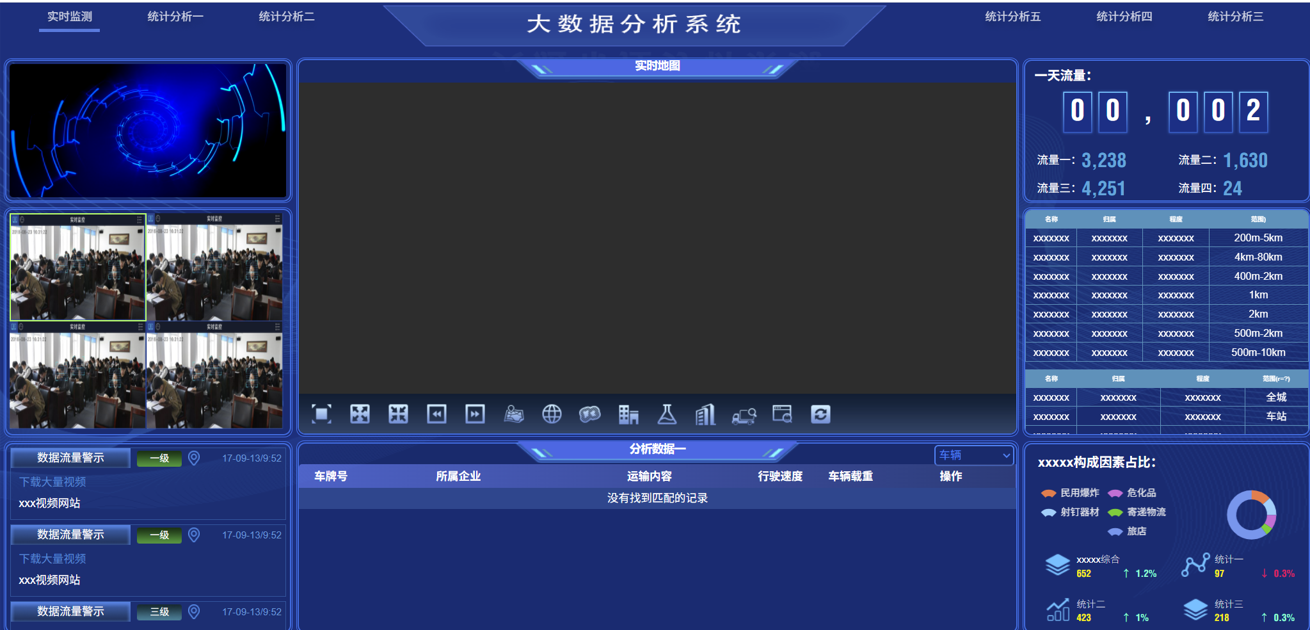Click the fast-forward icon under the map

475,414
